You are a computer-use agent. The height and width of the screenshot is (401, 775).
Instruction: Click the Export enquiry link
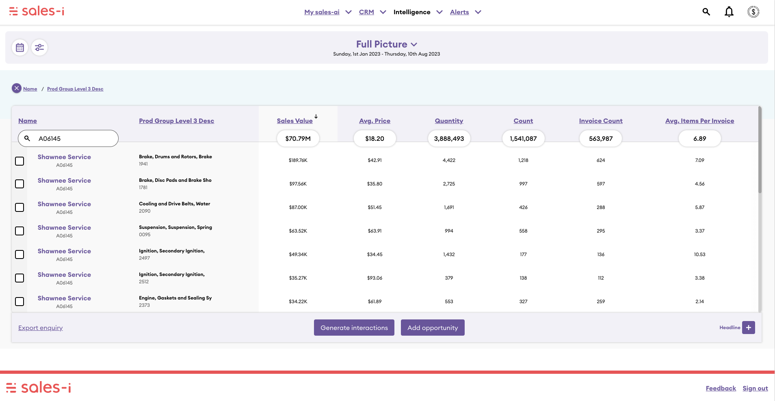pos(41,328)
